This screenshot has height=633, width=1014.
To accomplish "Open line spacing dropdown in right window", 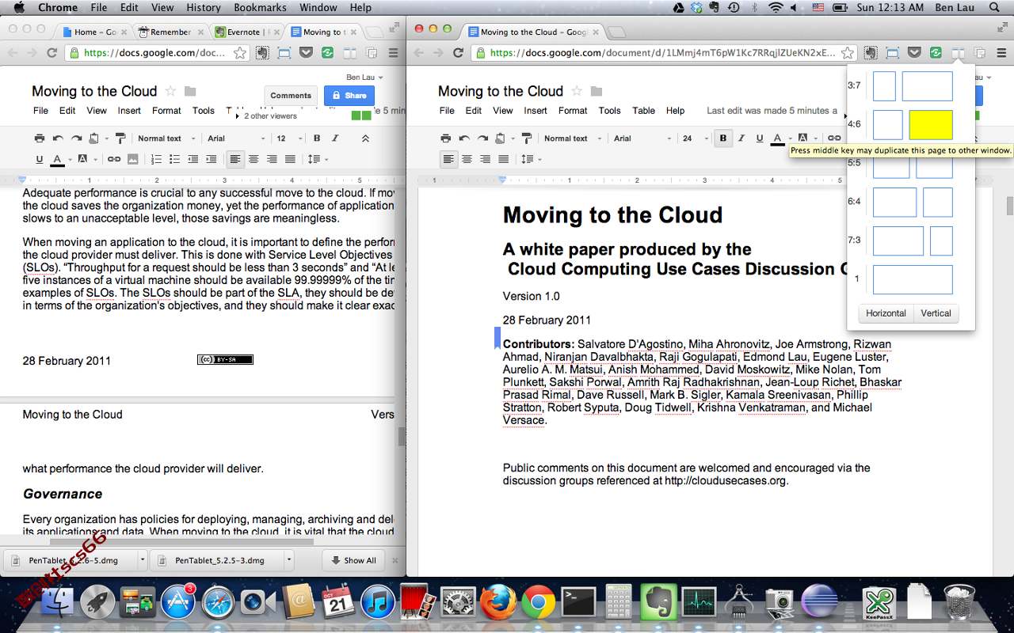I will click(530, 159).
